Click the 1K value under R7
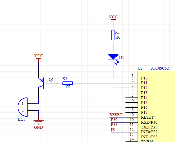Viewport: 175px width, 142px height. (x=68, y=87)
